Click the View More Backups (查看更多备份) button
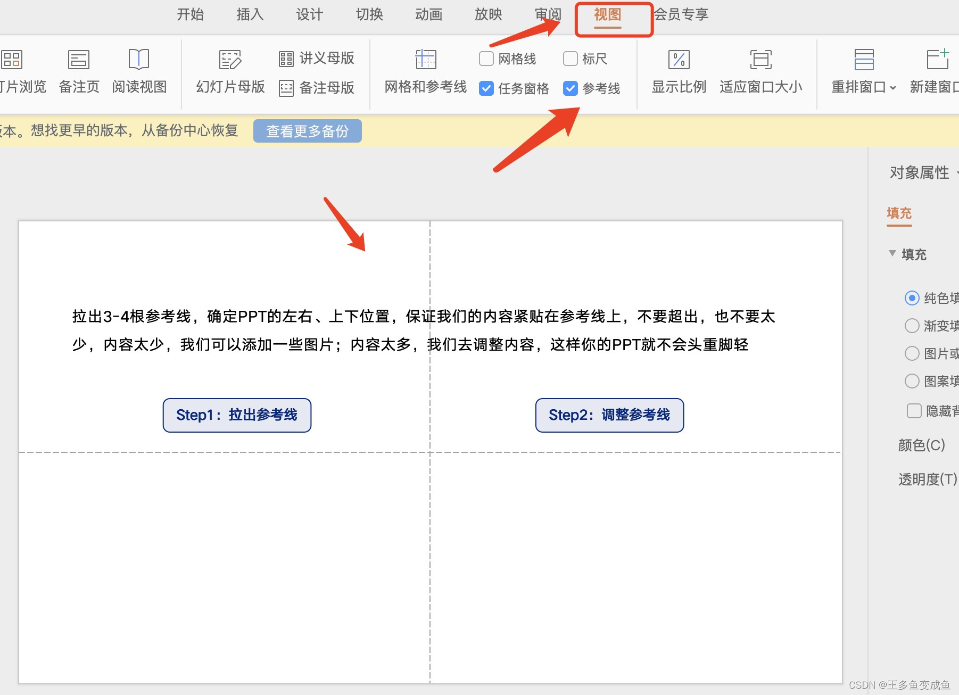This screenshot has width=959, height=695. (x=308, y=131)
